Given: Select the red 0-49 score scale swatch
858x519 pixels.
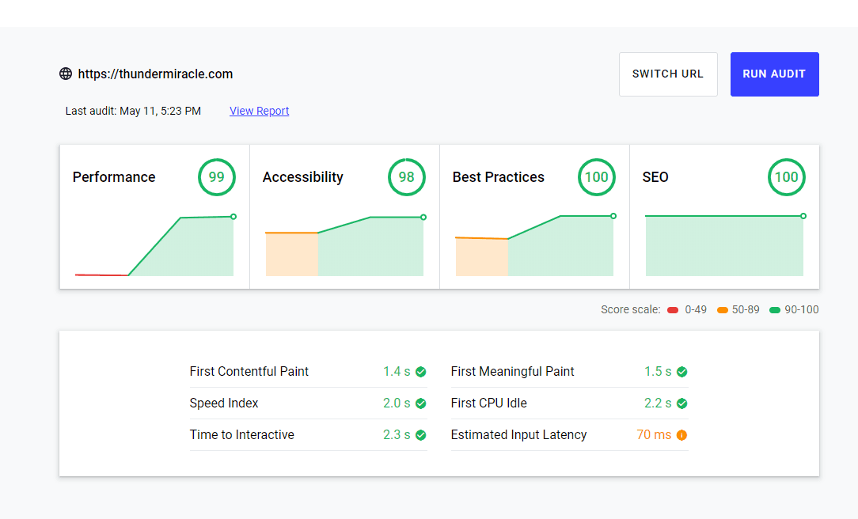Looking at the screenshot, I should click(673, 310).
